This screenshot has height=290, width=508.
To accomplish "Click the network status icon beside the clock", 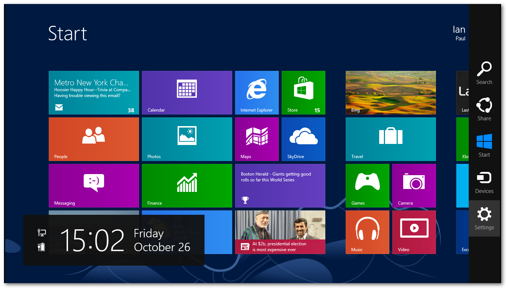I will 42,233.
